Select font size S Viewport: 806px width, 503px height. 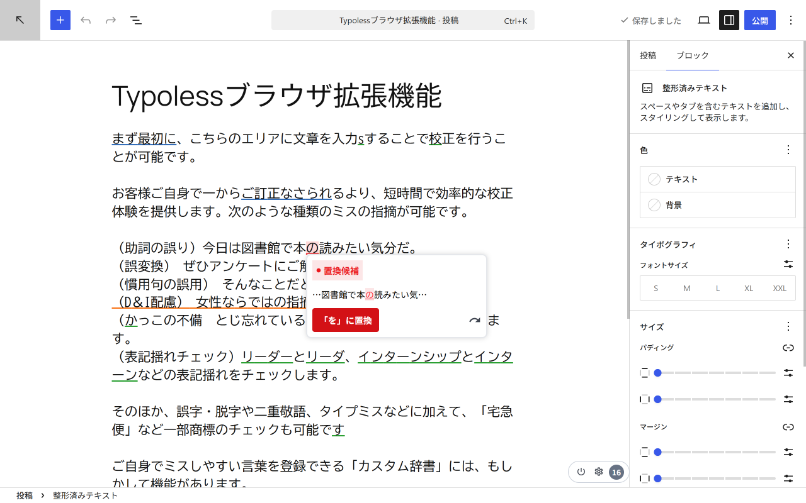point(656,288)
